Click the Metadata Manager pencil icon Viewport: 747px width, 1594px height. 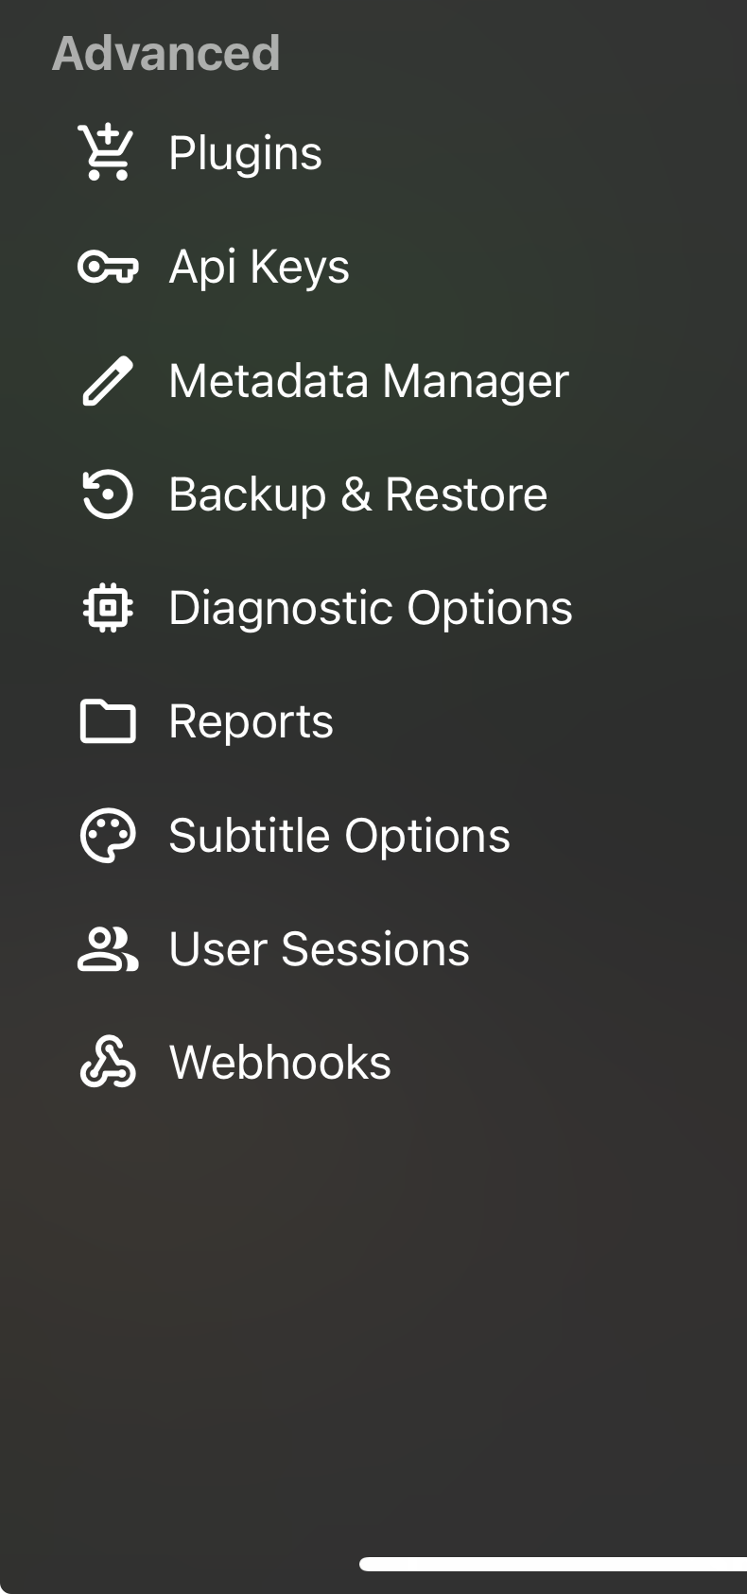point(107,381)
